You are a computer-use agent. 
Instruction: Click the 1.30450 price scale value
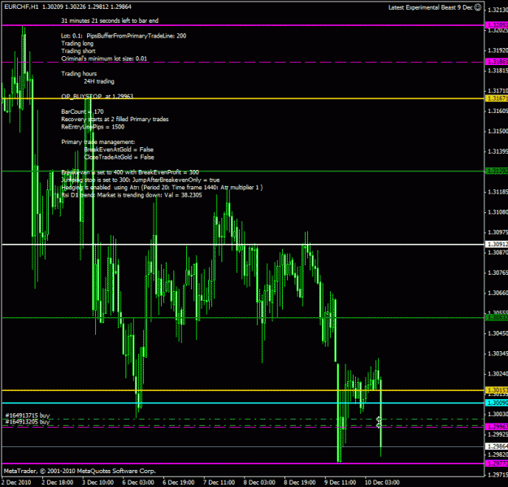(x=497, y=333)
